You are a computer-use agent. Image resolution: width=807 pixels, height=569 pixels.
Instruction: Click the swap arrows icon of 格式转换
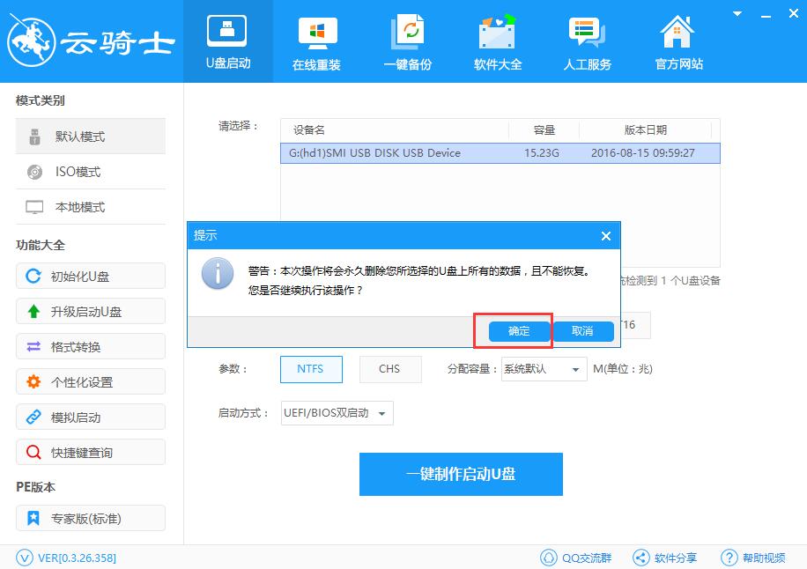33,347
